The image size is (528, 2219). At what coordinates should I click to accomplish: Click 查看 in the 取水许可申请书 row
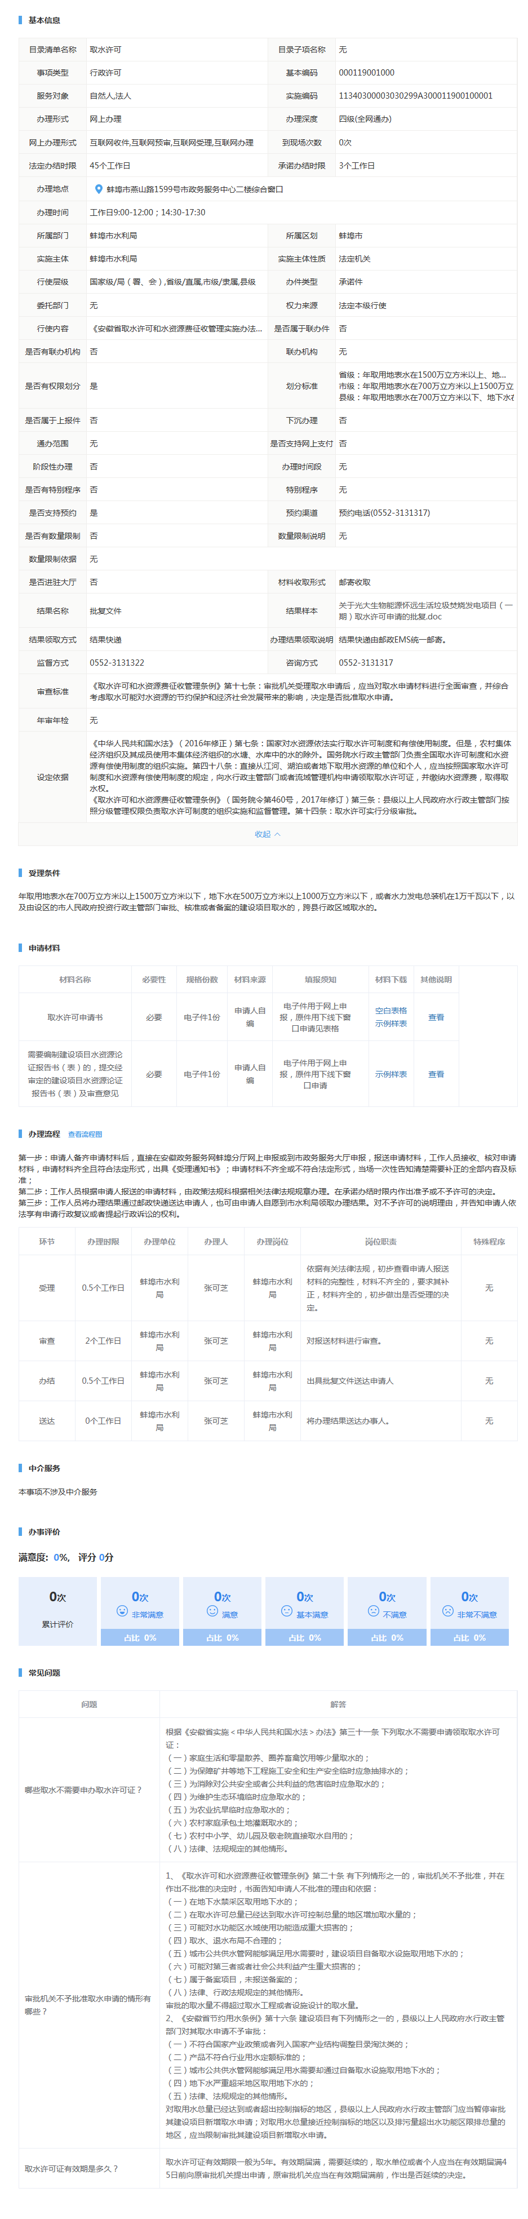tap(436, 1017)
